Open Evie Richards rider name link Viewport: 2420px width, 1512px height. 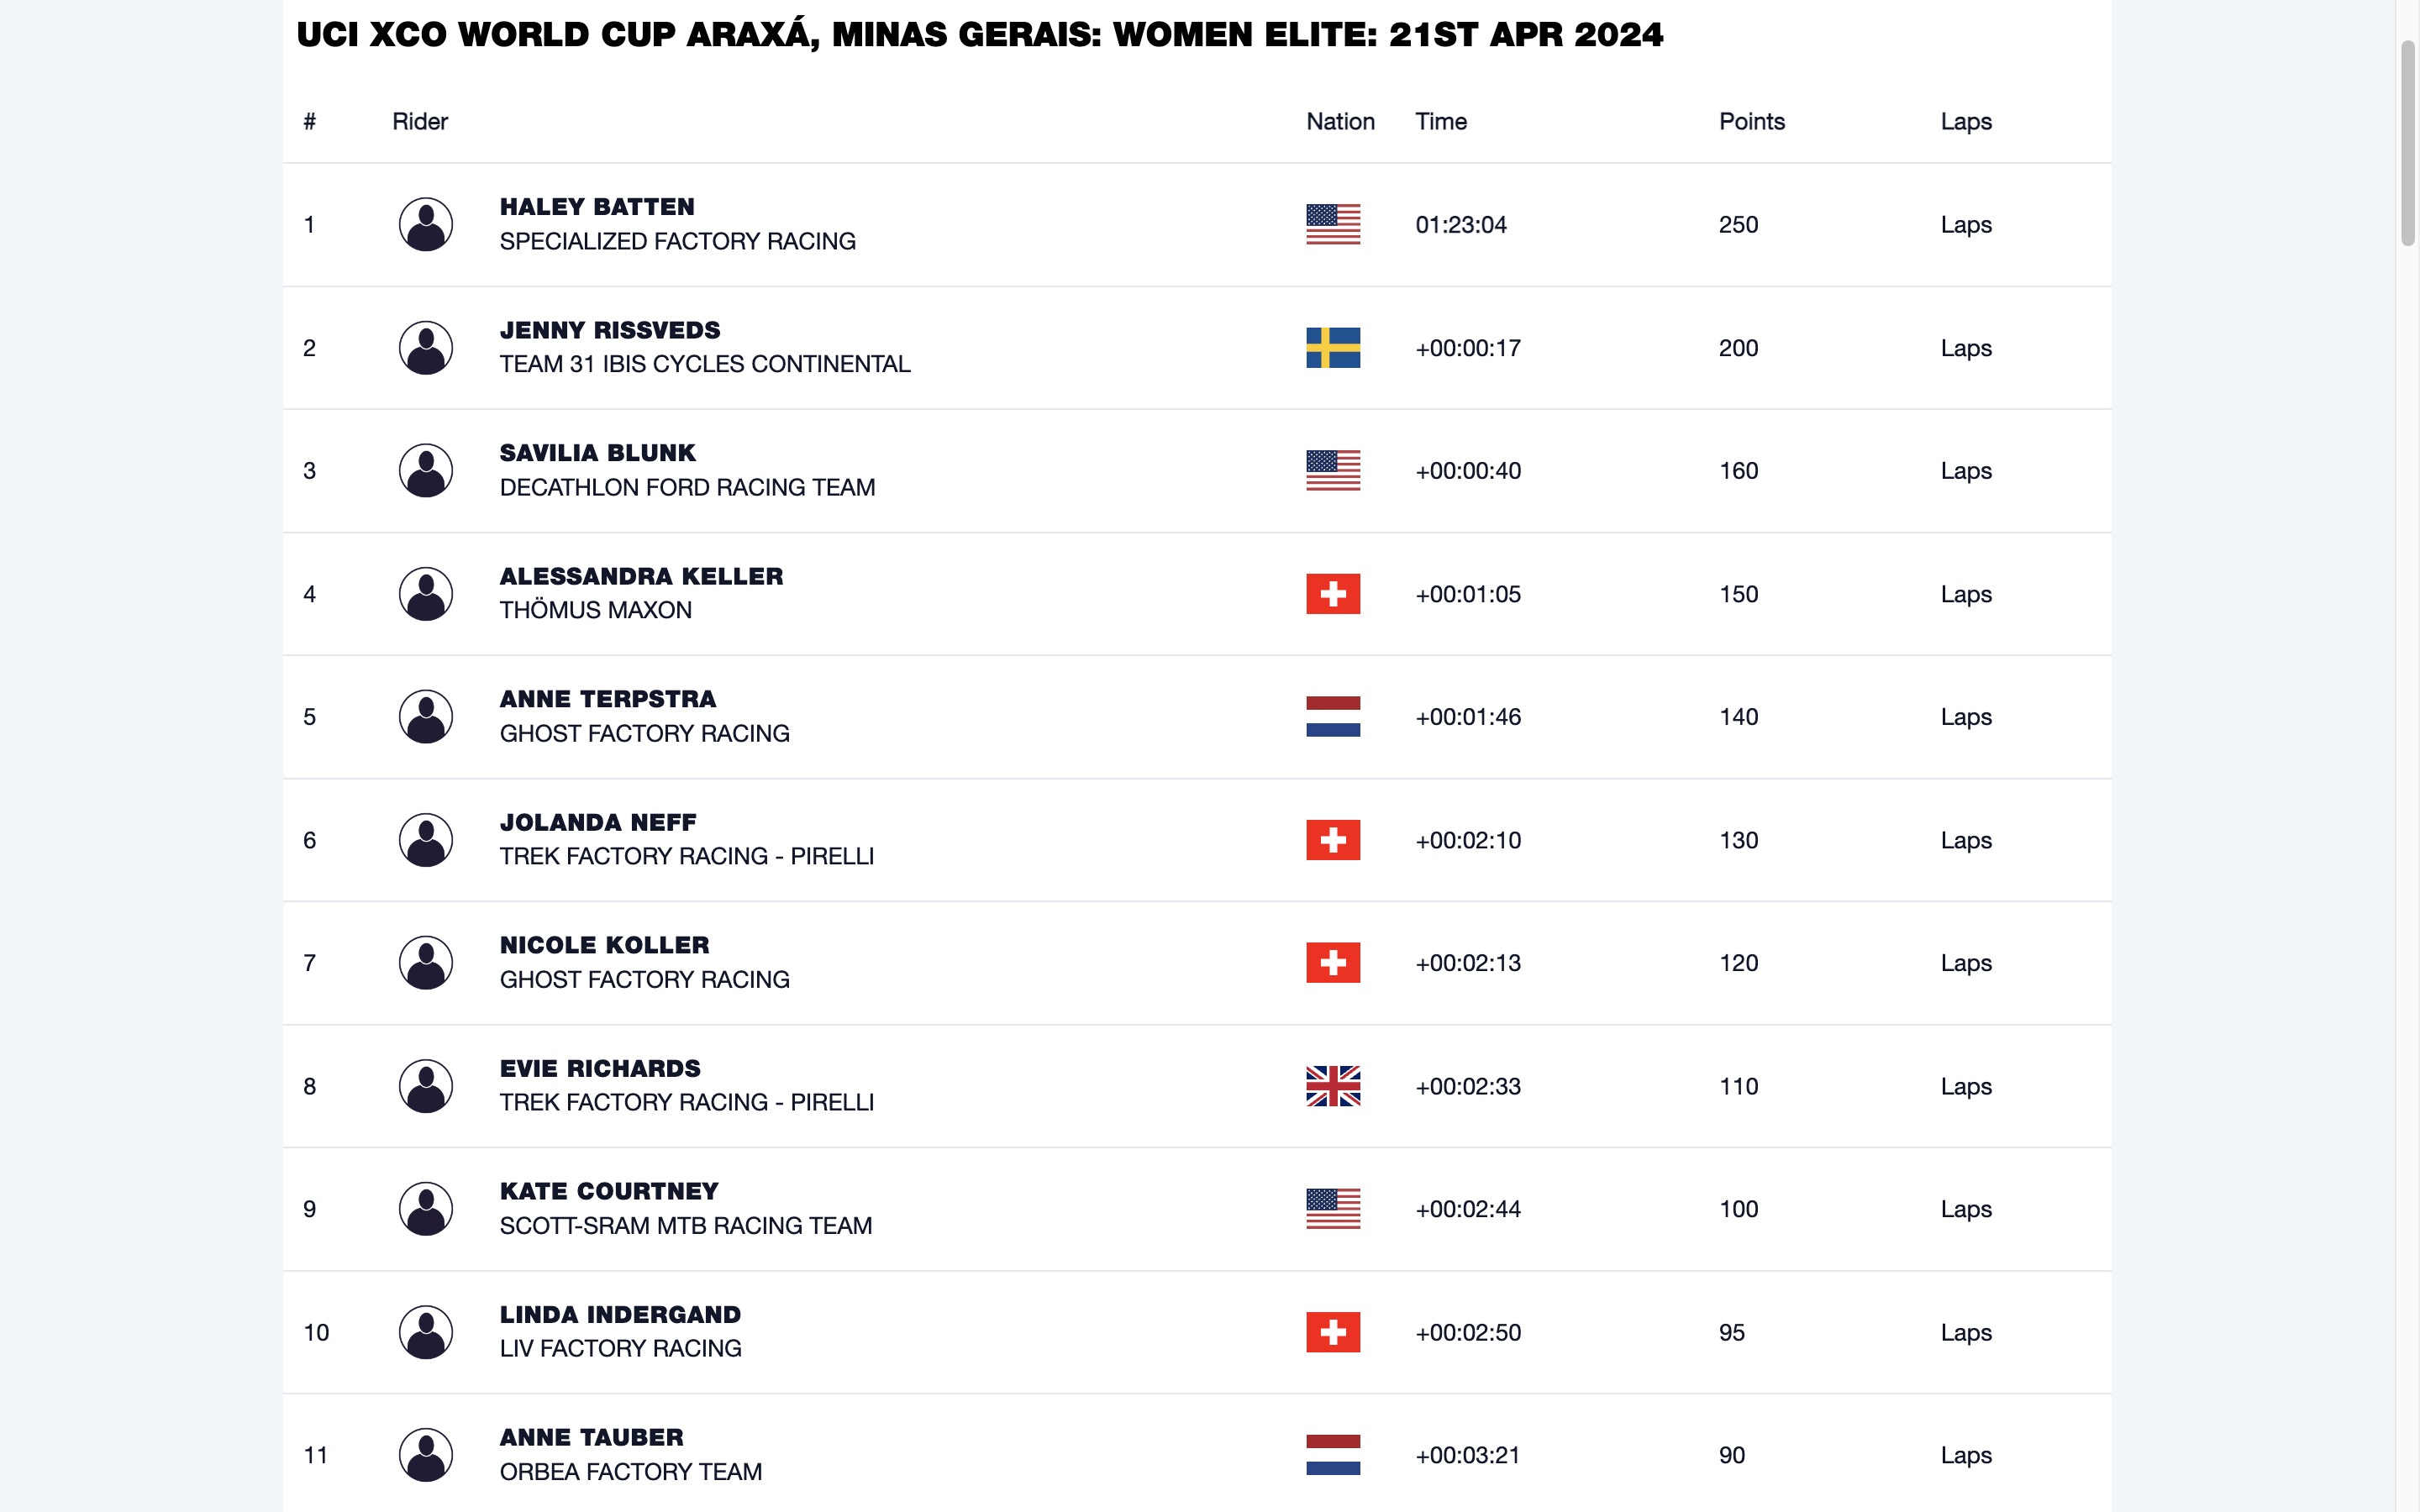point(599,1068)
